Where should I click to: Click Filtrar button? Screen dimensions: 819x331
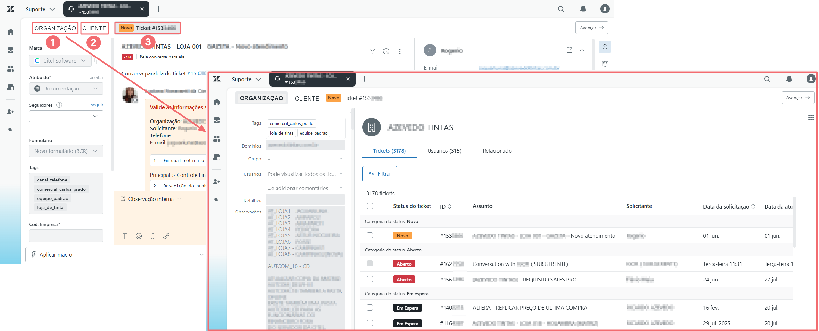click(x=380, y=174)
